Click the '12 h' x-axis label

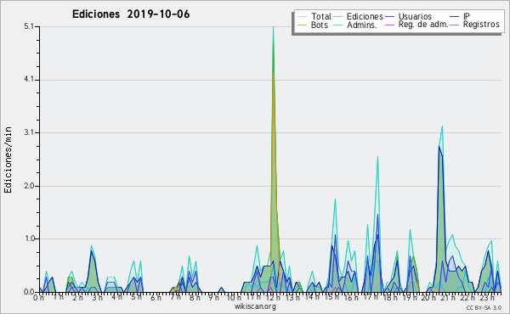(x=274, y=298)
